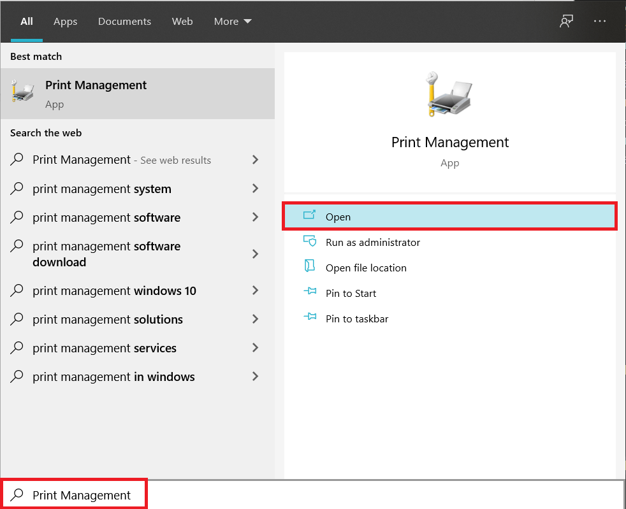The width and height of the screenshot is (626, 509).
Task: Open the three-dot options menu
Action: pos(600,21)
